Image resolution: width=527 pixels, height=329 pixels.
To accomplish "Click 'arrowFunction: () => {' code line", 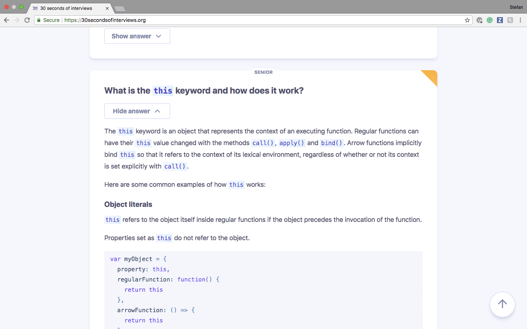I will (156, 310).
